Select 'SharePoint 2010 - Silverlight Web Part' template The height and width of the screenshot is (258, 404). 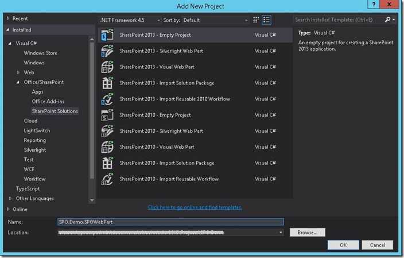(161, 131)
